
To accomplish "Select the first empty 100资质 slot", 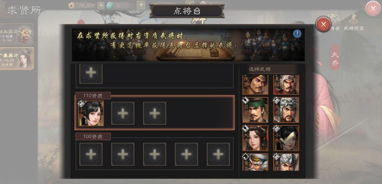I will [91, 154].
